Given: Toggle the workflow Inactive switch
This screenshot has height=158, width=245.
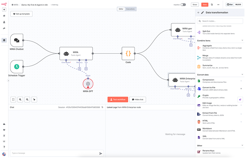Looking at the screenshot, I should pyautogui.click(x=183, y=5).
